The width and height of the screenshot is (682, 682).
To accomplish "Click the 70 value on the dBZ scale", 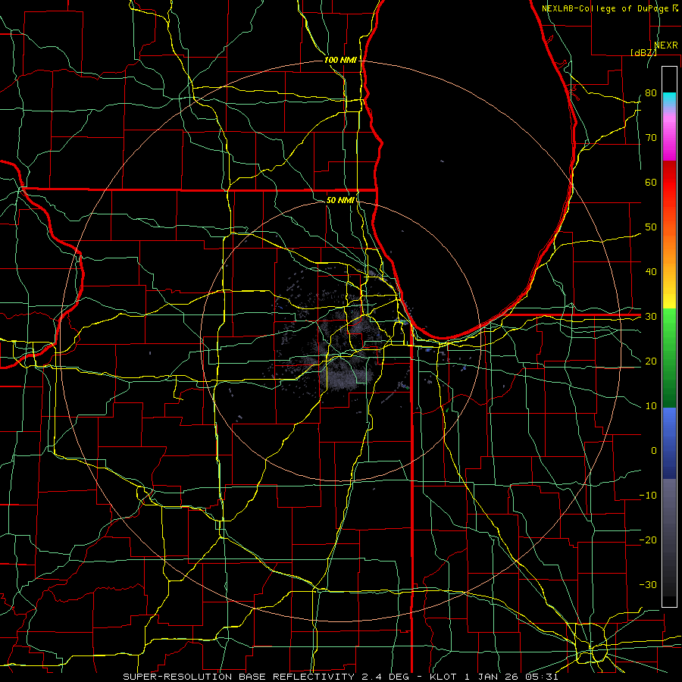I will [x=651, y=138].
